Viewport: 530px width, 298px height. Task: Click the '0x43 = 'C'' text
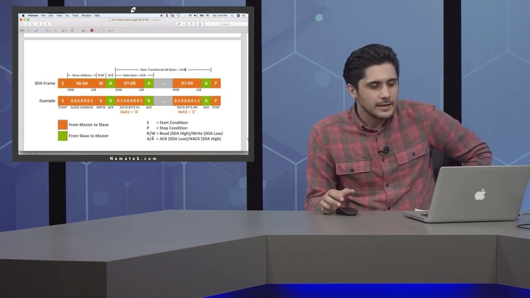pos(187,112)
